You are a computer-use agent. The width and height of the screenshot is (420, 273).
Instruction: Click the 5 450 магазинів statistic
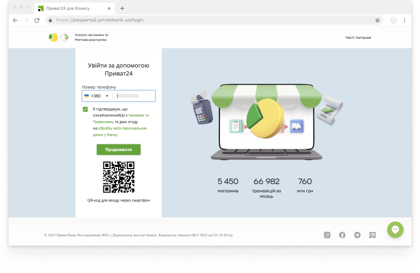point(227,185)
